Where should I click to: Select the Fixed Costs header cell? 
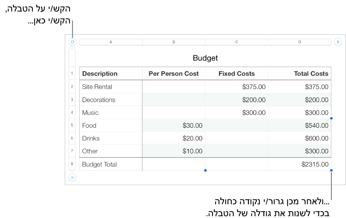[237, 73]
